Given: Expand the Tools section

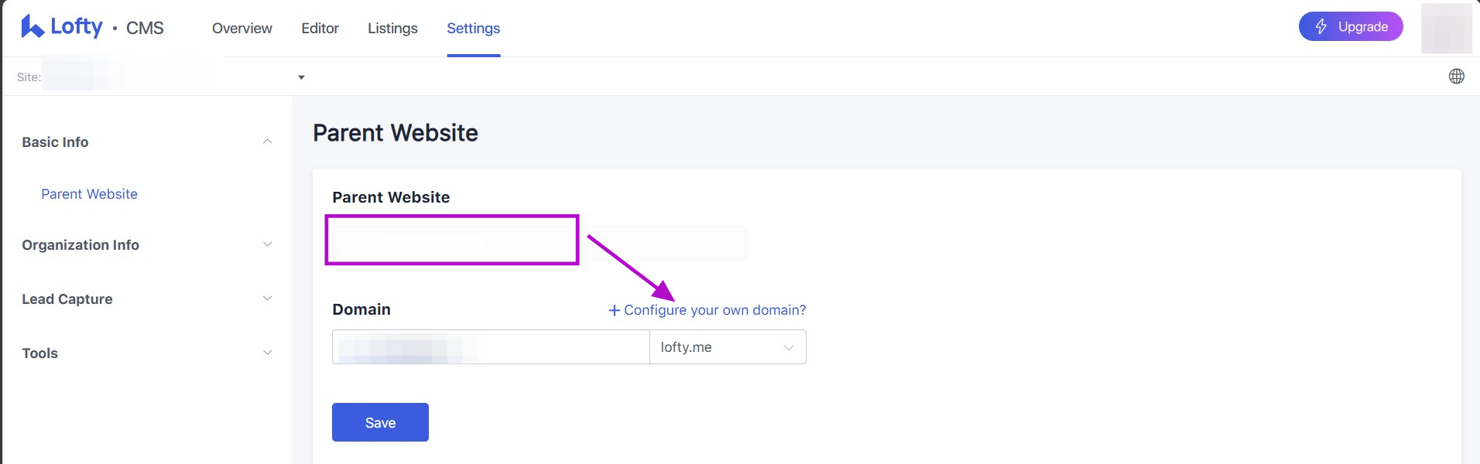Looking at the screenshot, I should point(267,353).
